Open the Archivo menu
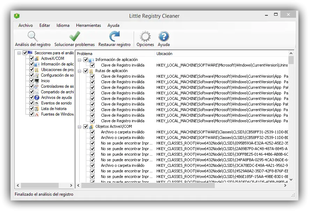Screen dimensions: 309x211 [x=25, y=25]
